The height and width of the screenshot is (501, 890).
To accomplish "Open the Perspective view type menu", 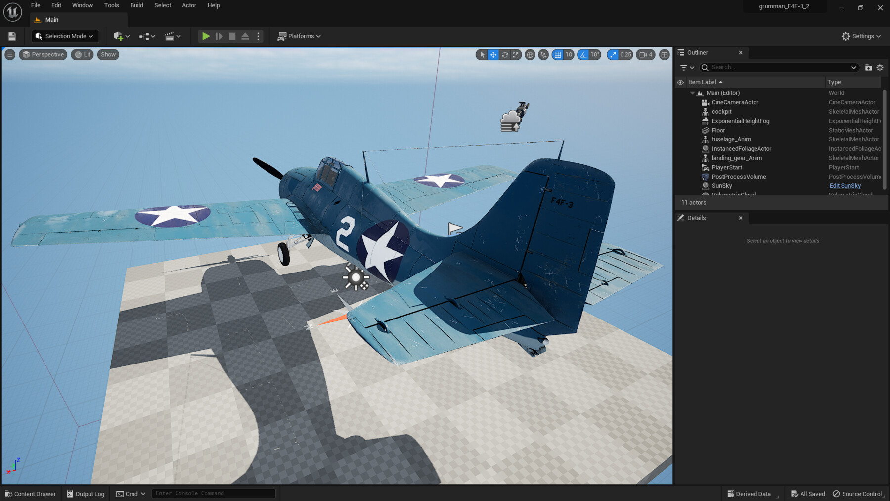I will (43, 55).
